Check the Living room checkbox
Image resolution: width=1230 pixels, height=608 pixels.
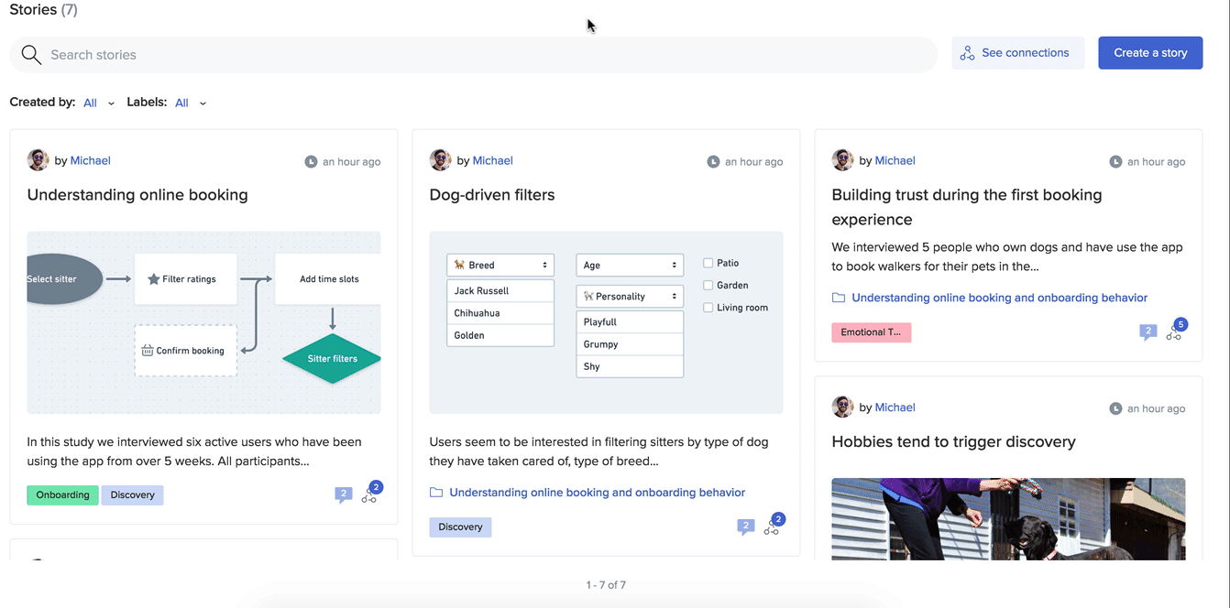pos(708,308)
